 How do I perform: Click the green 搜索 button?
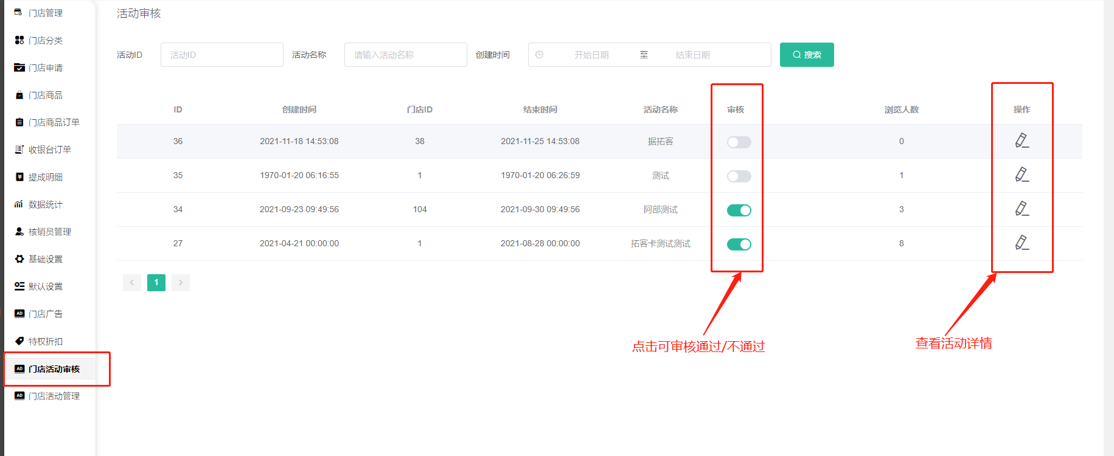[x=806, y=55]
